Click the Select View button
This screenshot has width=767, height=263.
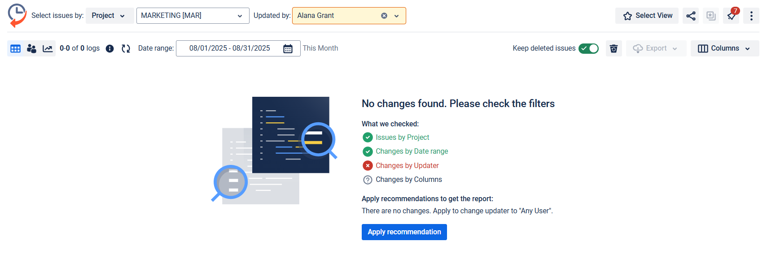click(647, 16)
